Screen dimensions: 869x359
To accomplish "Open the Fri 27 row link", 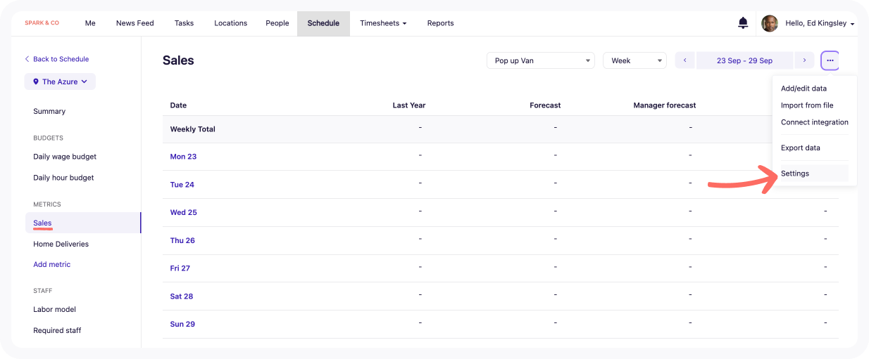I will coord(180,268).
